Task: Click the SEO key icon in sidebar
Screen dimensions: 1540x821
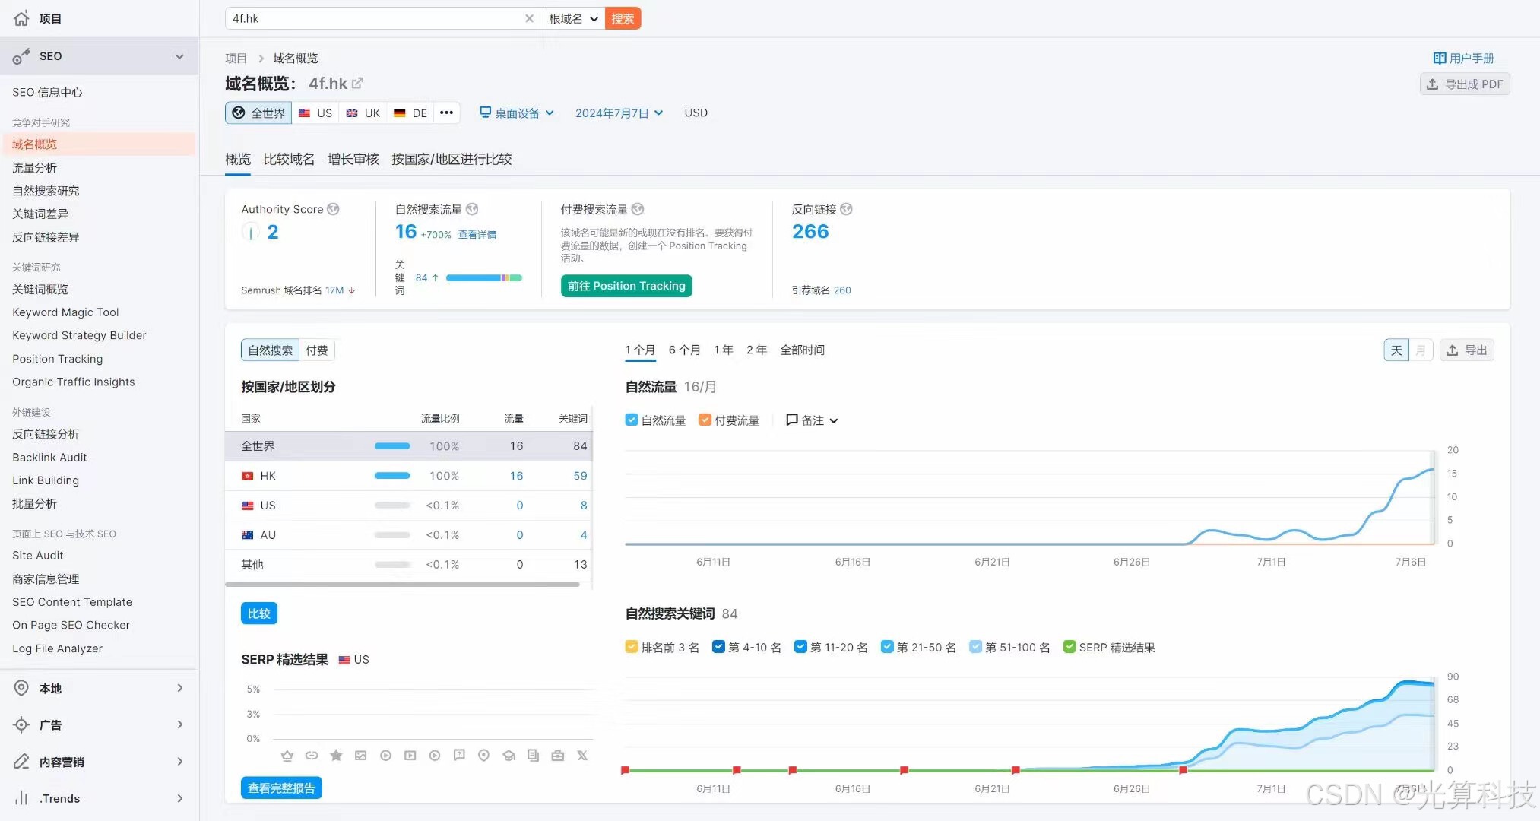Action: (21, 56)
